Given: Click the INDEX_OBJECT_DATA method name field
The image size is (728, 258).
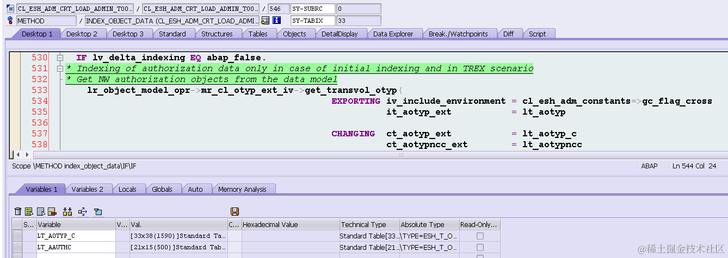Looking at the screenshot, I should 172,21.
